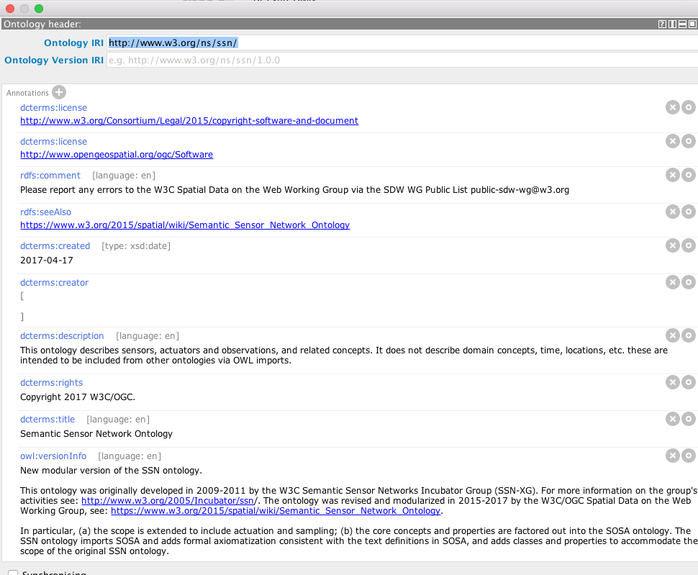
Task: Select the rdfs:seeAlso property label
Action: click(45, 212)
